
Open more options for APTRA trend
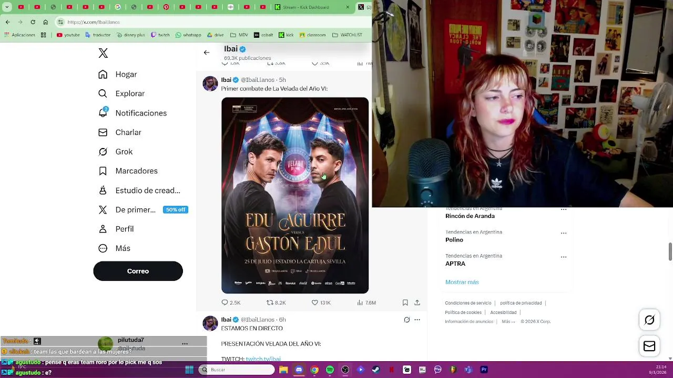click(564, 257)
